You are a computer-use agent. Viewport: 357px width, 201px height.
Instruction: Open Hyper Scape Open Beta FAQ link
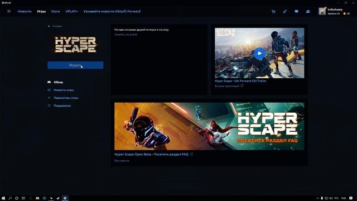(x=151, y=154)
